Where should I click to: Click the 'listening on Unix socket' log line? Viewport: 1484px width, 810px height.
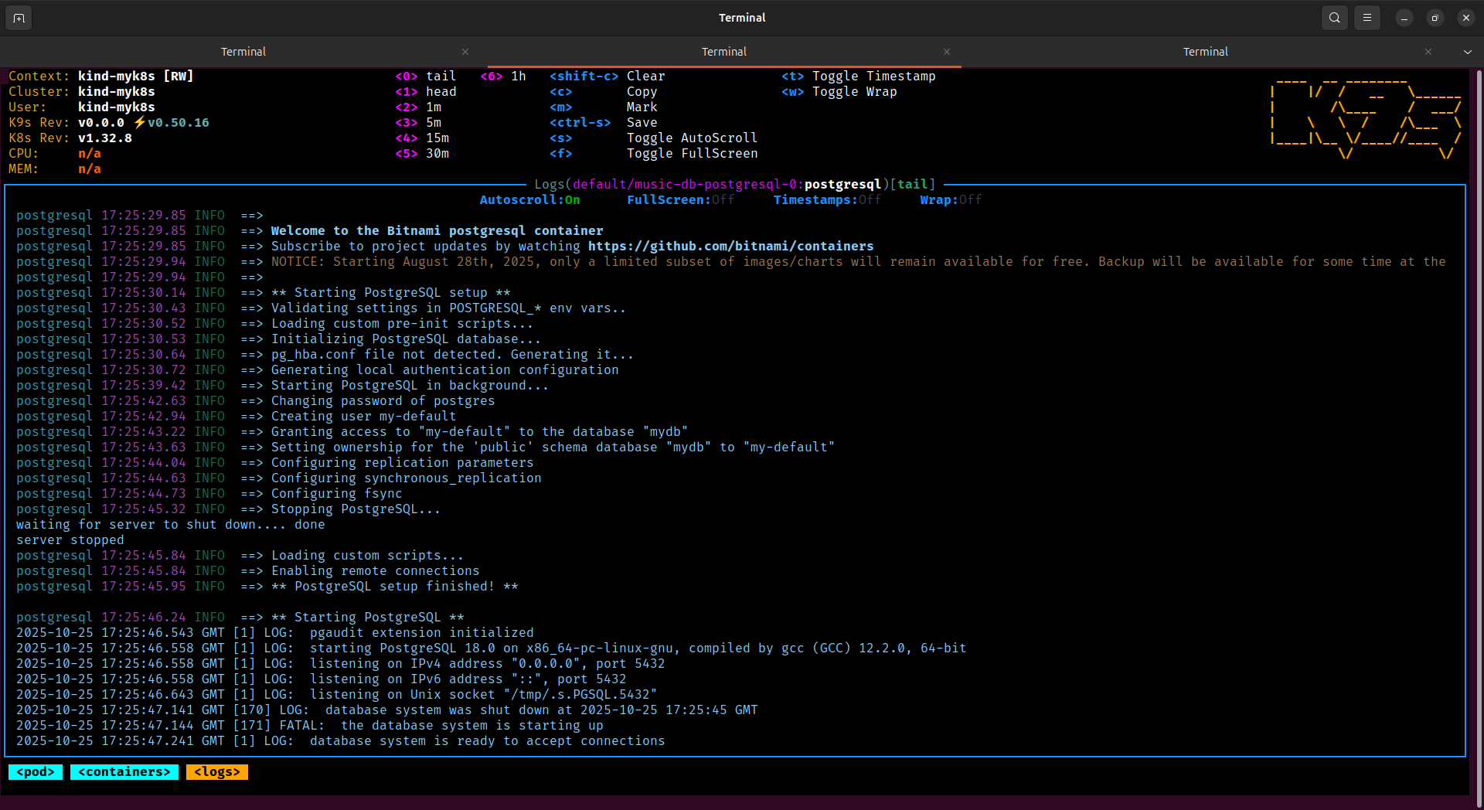(x=336, y=695)
